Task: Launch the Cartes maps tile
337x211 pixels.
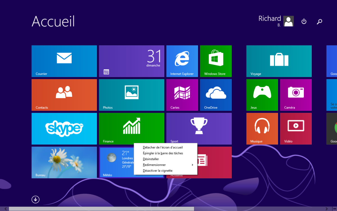Action: click(182, 95)
